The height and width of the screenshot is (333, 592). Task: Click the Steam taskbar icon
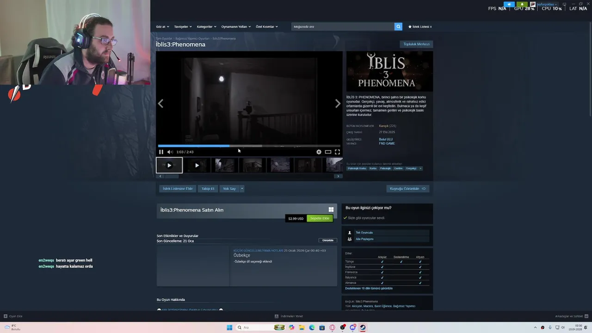pos(363,327)
